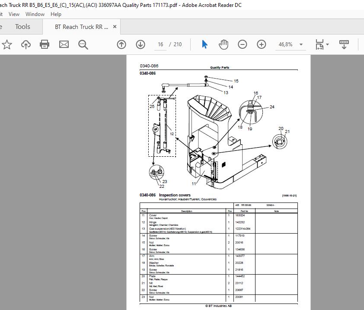Click part number 122314-084 in the table
364x310 pixels.
click(243, 229)
